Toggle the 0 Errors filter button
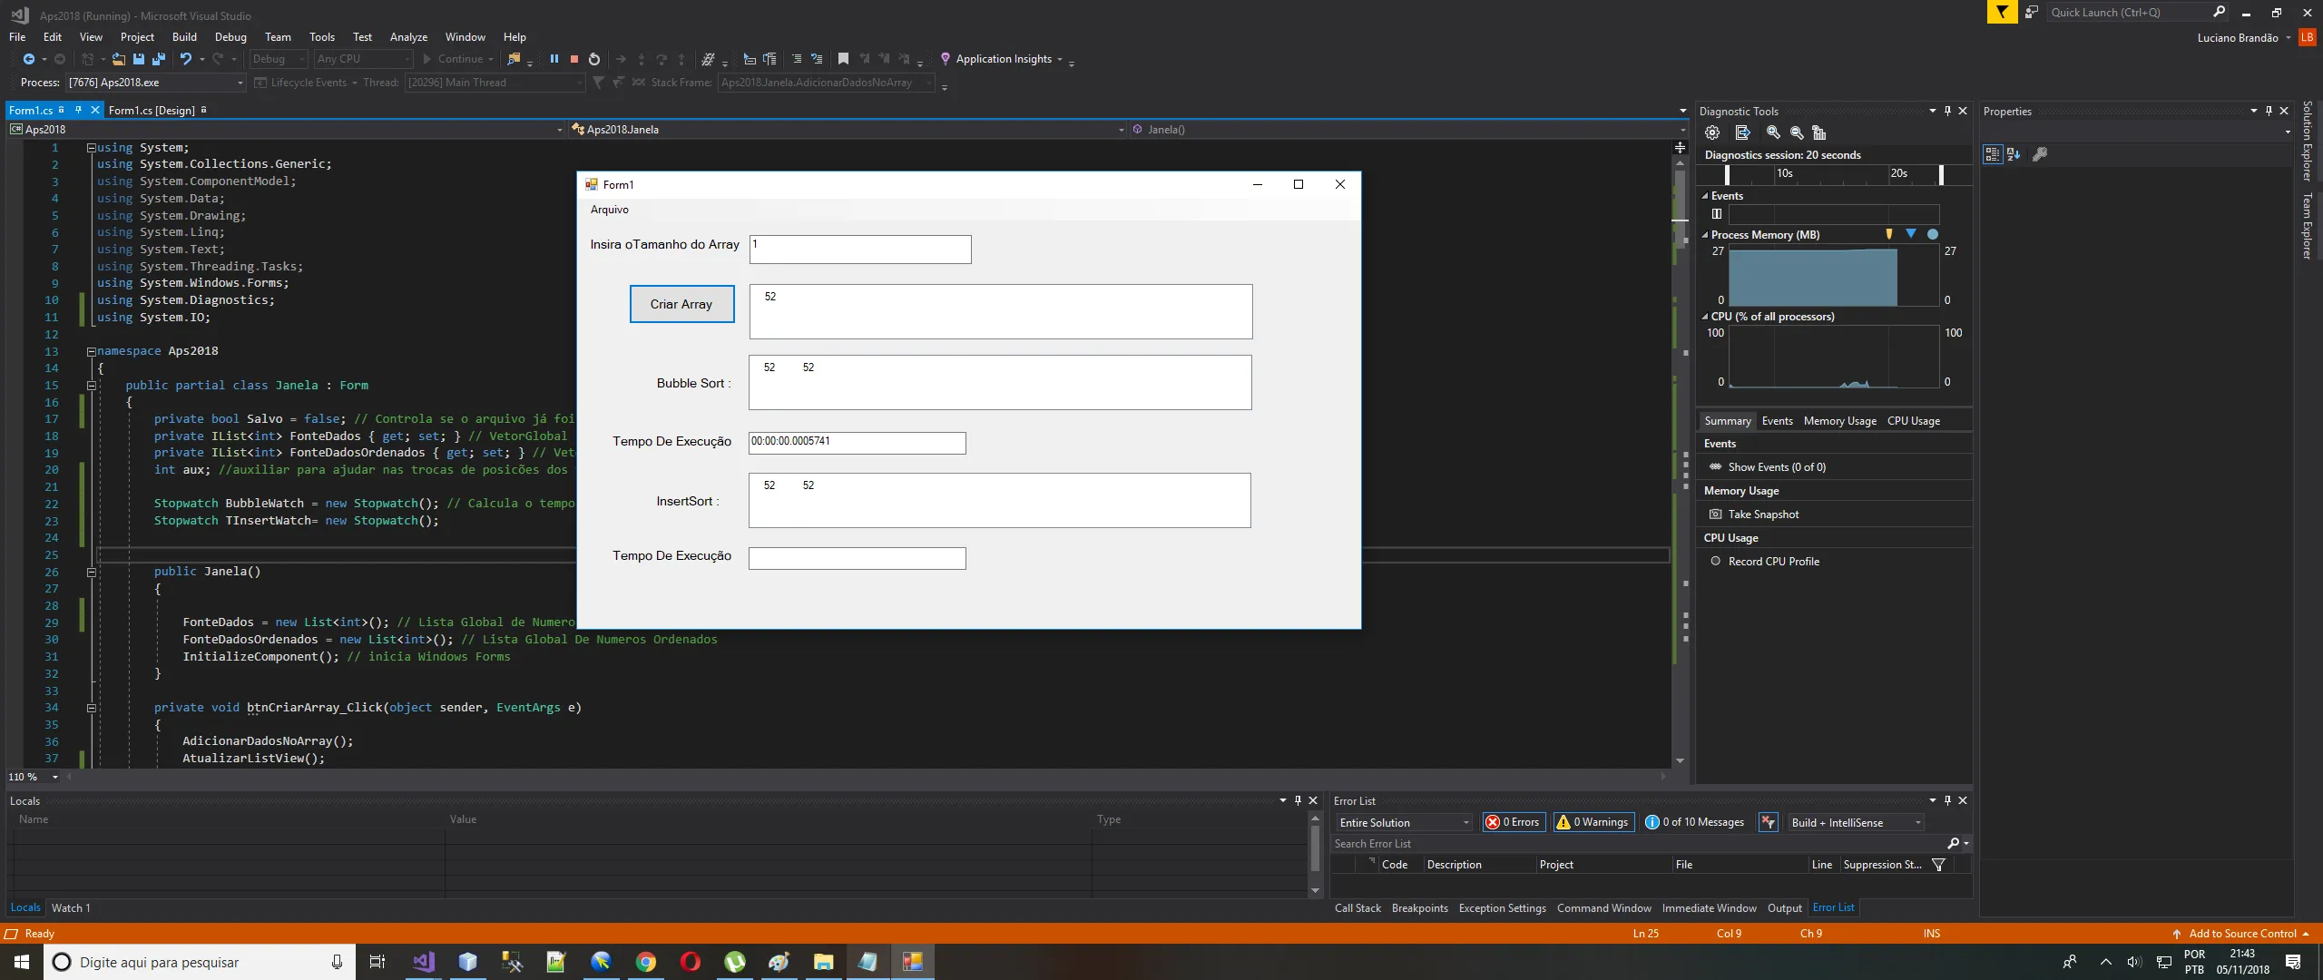The height and width of the screenshot is (980, 2323). [1512, 822]
